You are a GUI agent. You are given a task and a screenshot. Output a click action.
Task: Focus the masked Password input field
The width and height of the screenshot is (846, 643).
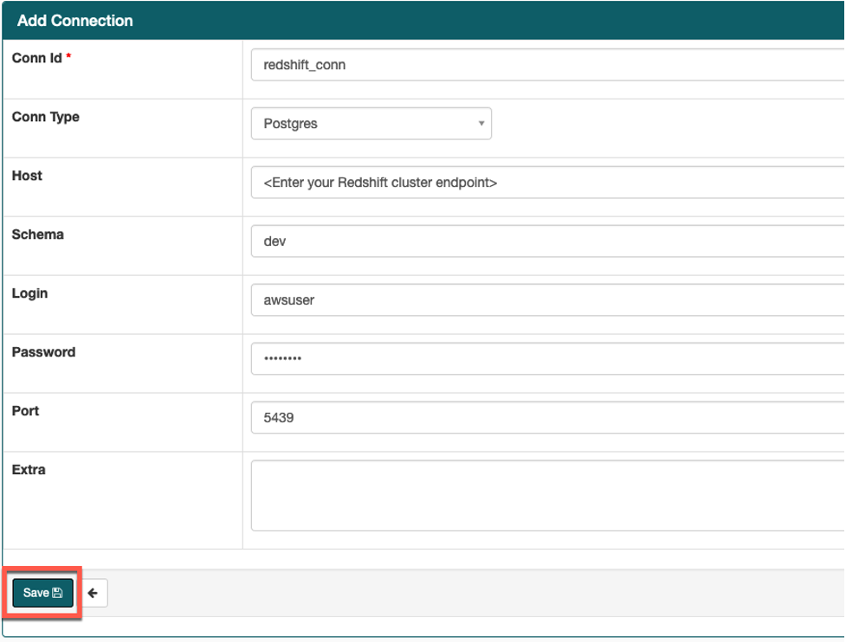tap(546, 359)
